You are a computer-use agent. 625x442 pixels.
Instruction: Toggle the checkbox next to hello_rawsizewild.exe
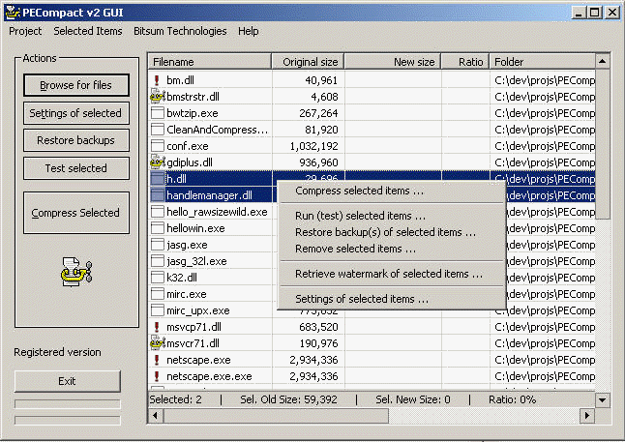click(158, 212)
